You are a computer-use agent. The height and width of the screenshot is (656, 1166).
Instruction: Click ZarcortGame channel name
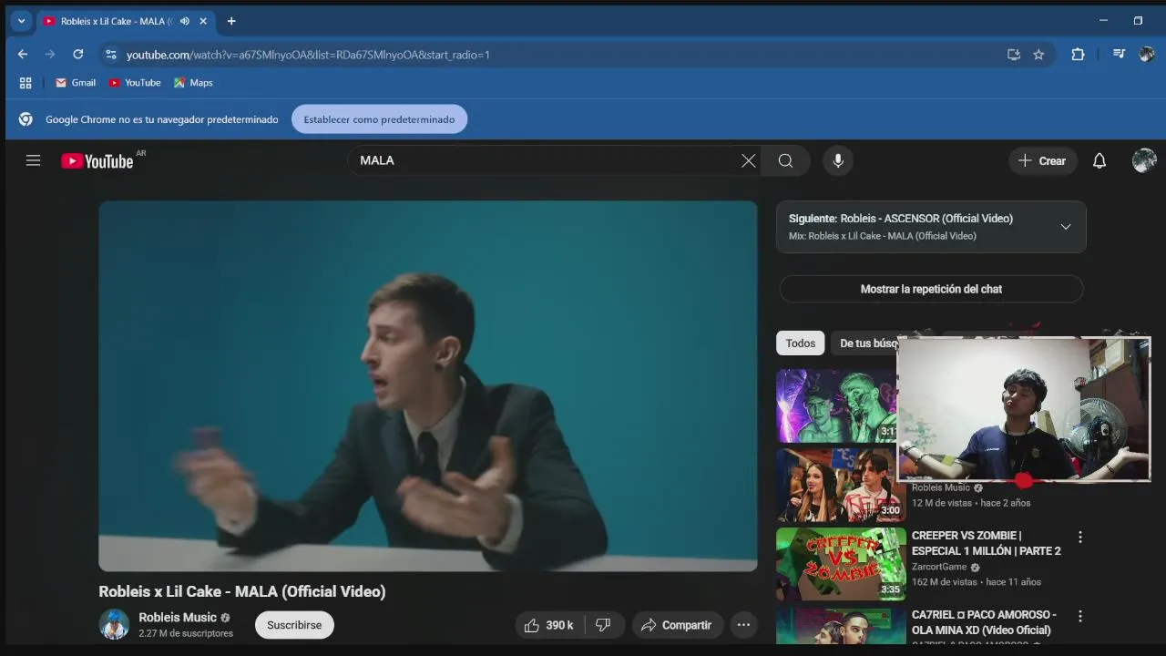click(939, 567)
